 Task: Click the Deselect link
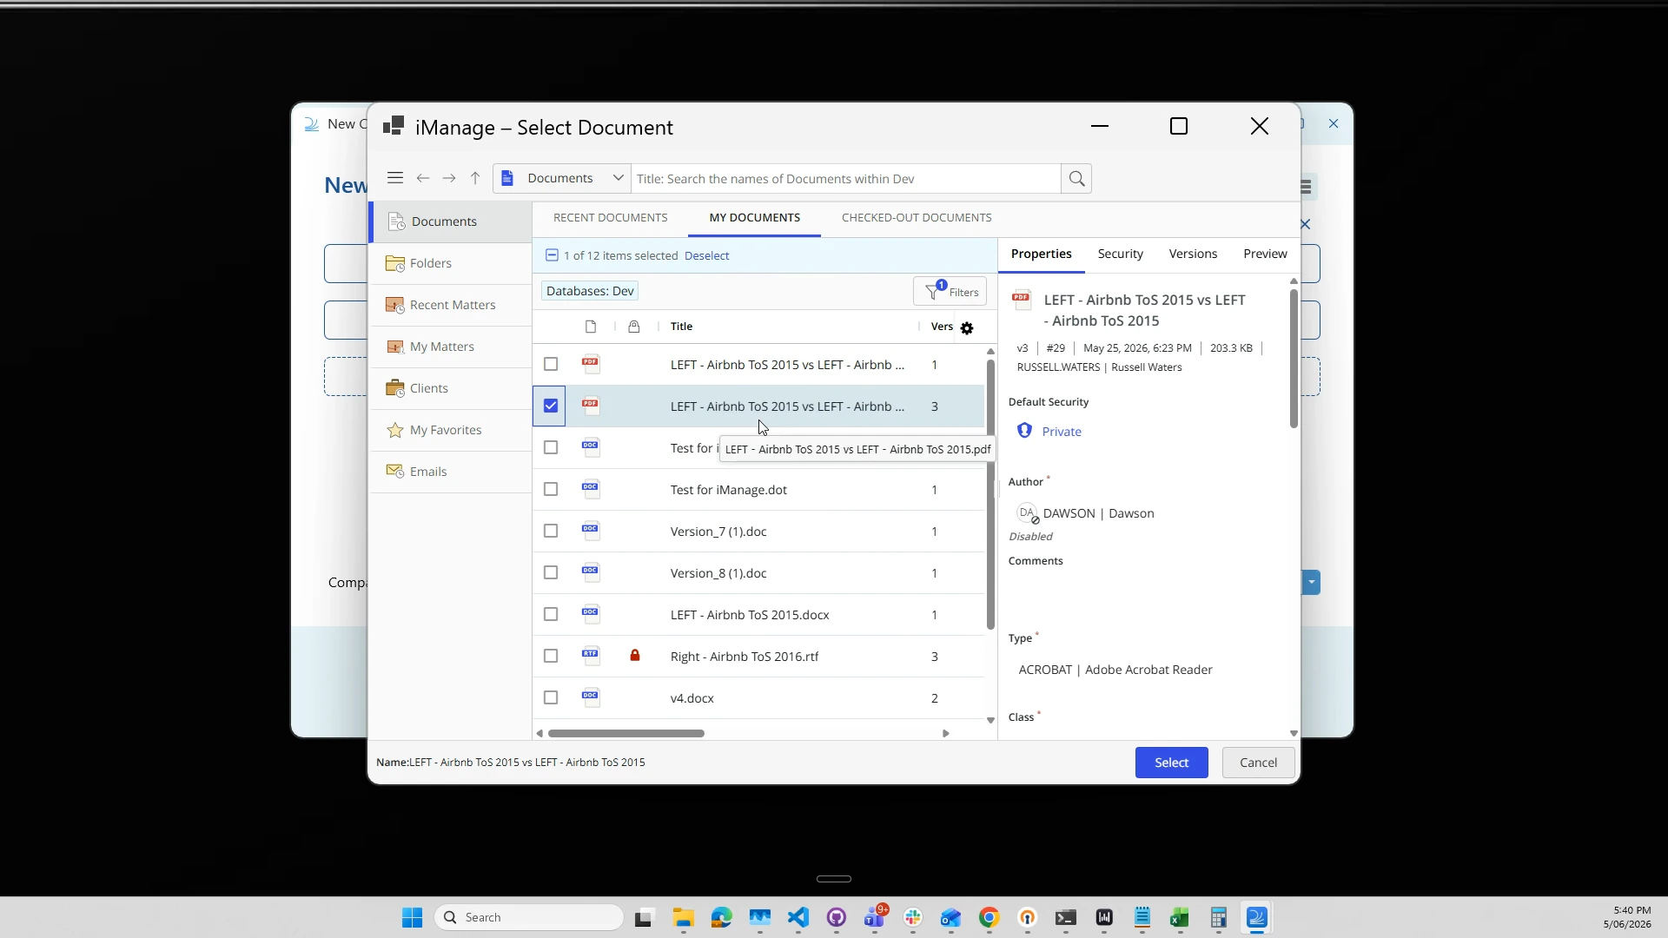[x=706, y=255]
